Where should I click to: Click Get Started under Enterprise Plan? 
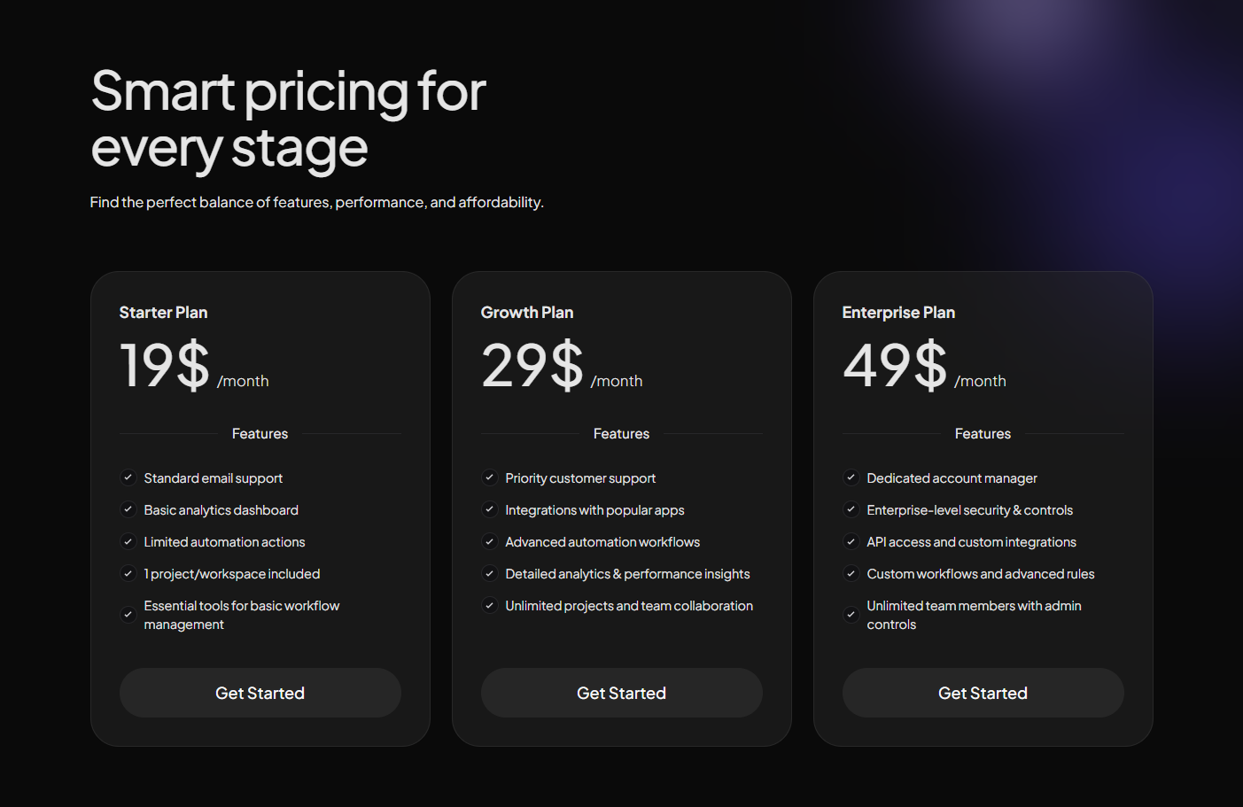(983, 693)
